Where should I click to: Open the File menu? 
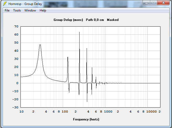tap(7, 10)
